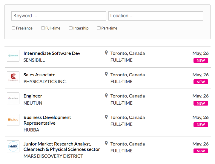Image resolution: width=215 pixels, height=164 pixels.
Task: Click location pin icon in Sales Associate row
Action: click(106, 74)
